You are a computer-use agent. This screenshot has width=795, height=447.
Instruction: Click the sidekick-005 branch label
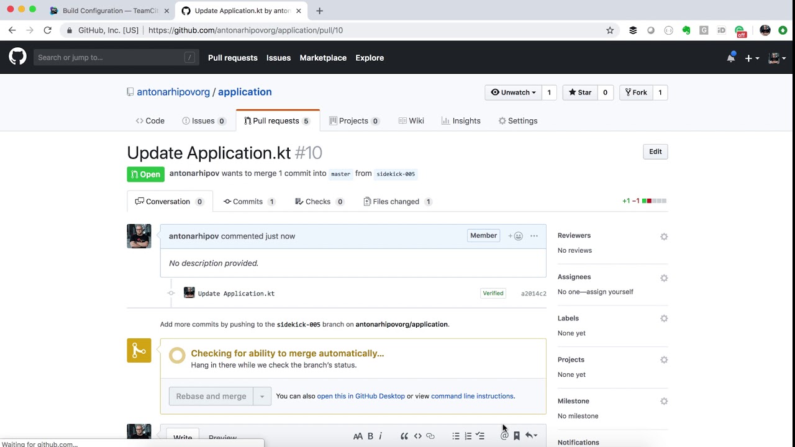pos(396,174)
